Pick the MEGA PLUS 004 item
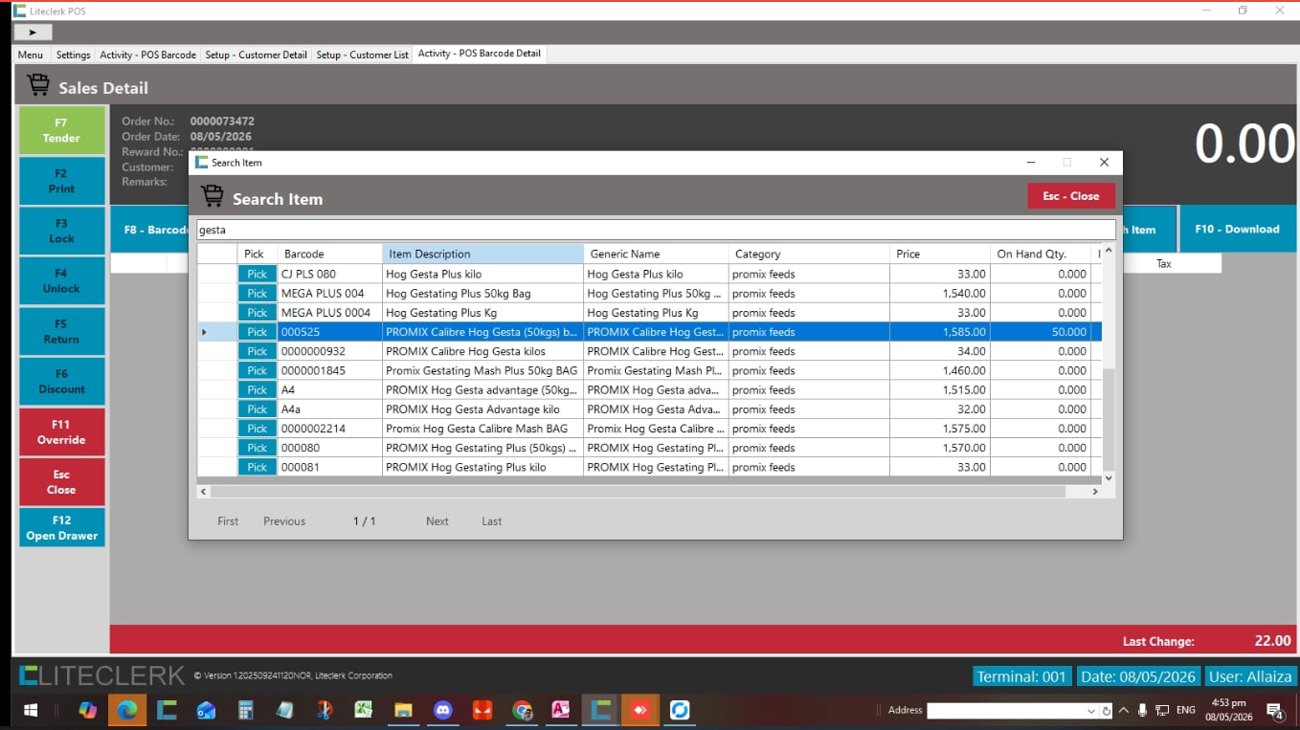This screenshot has width=1300, height=730. [x=257, y=293]
